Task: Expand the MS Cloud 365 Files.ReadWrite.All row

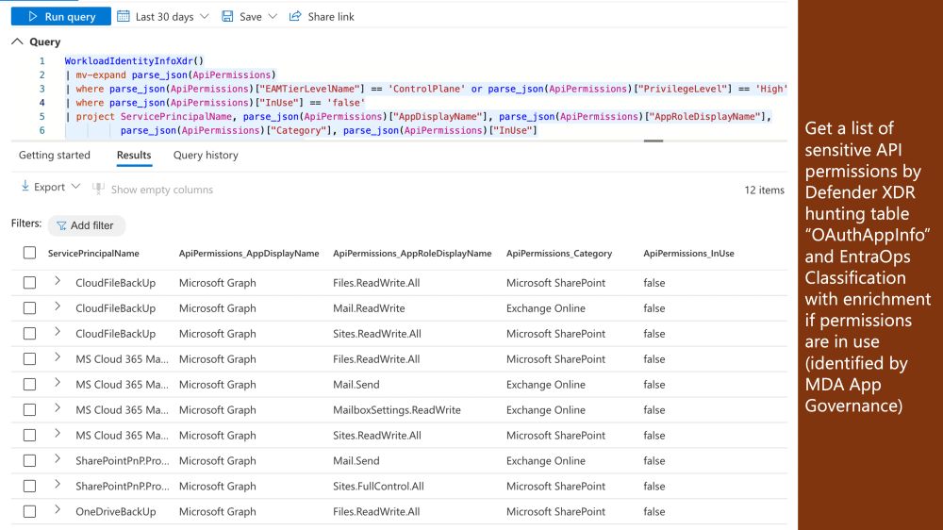Action: coord(58,357)
